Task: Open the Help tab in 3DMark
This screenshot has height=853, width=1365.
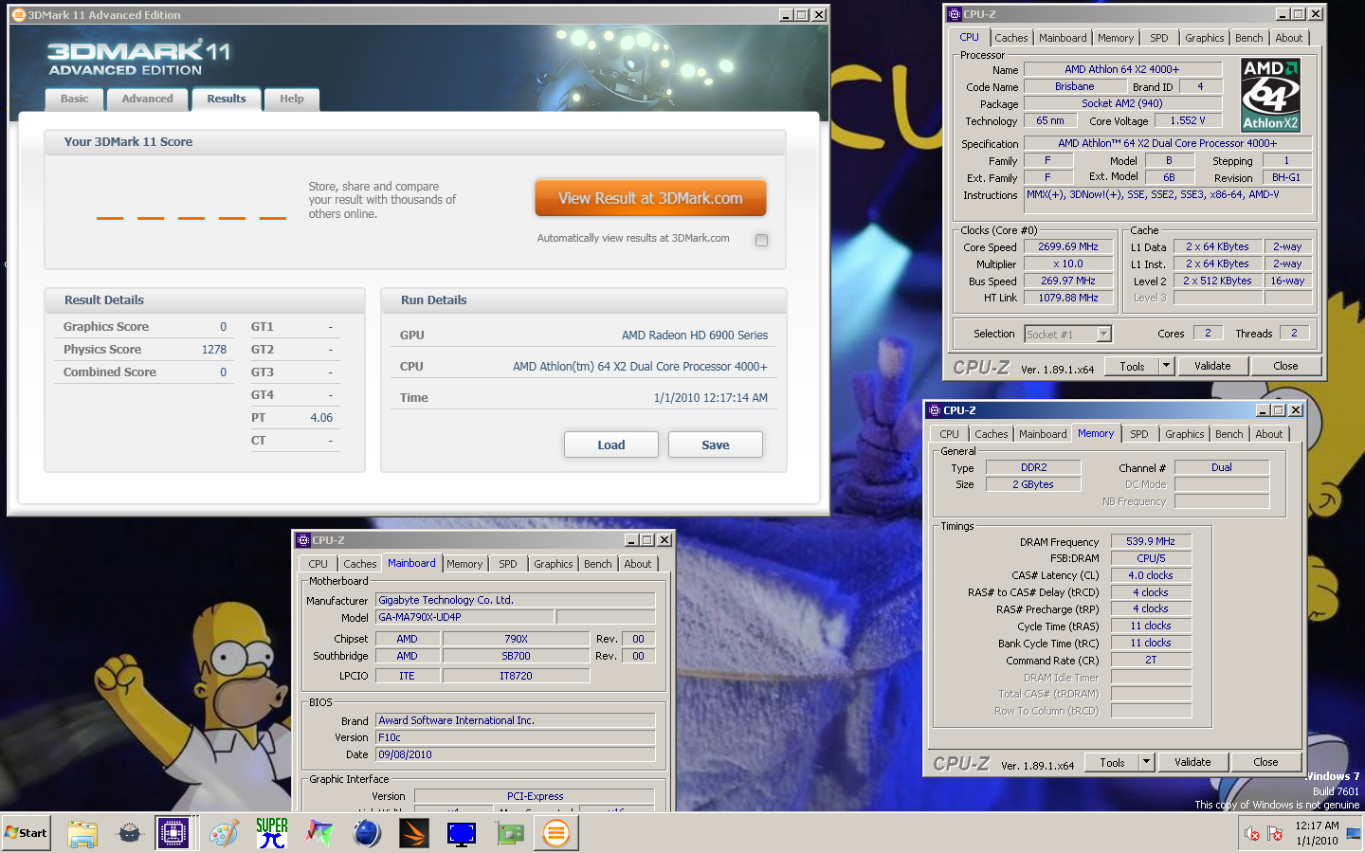Action: tap(292, 99)
